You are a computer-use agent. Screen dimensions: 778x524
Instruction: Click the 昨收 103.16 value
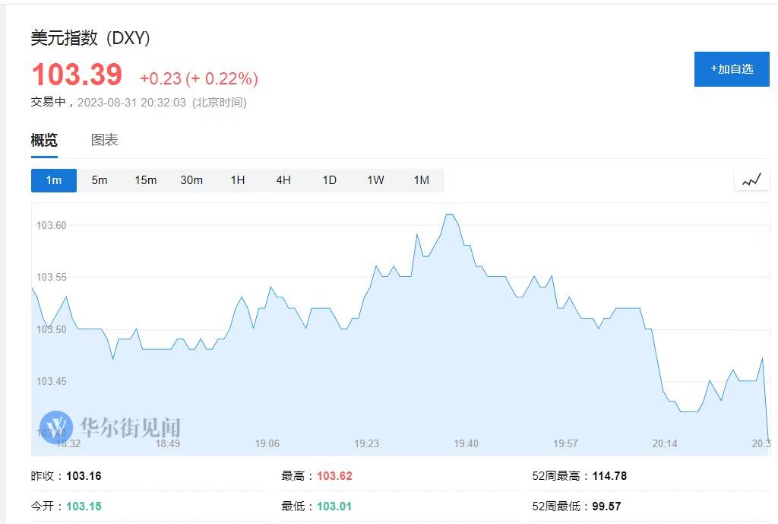coord(84,476)
